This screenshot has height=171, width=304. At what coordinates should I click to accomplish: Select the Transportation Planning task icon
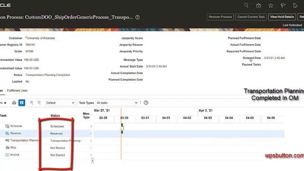7,141
